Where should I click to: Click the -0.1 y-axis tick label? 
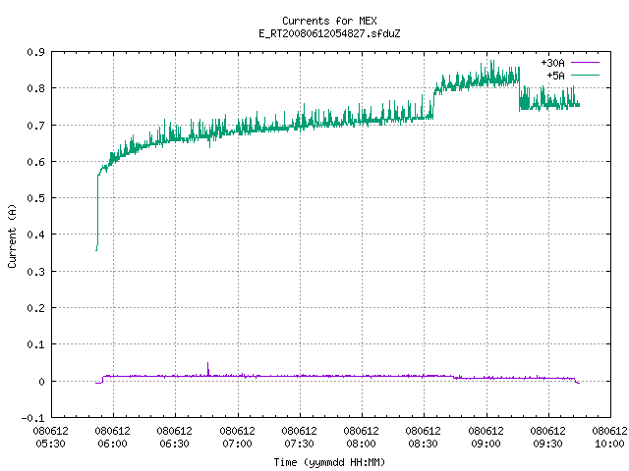tap(32, 418)
